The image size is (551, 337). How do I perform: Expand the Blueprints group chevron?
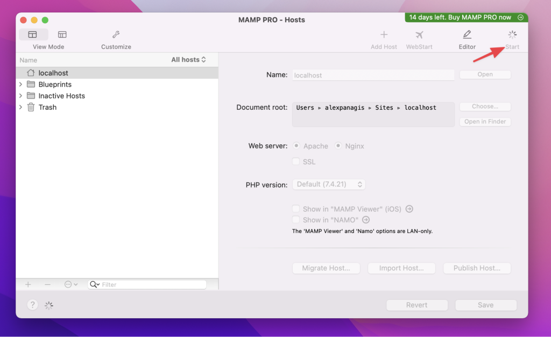20,85
